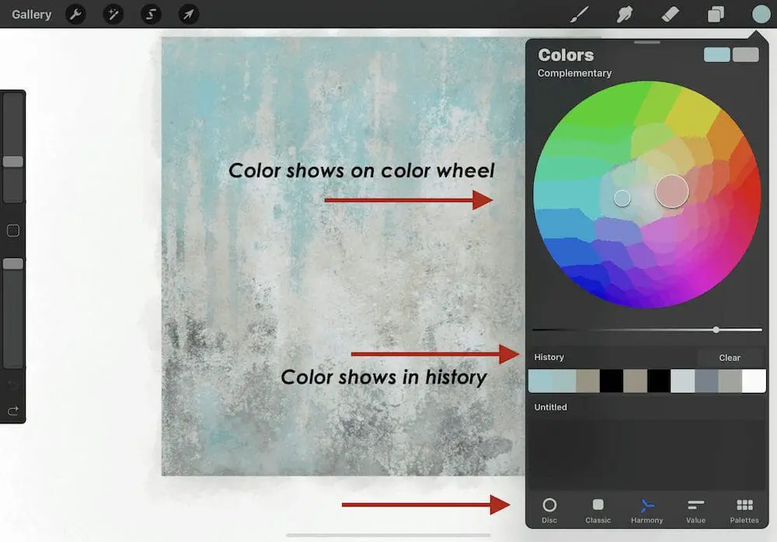Activate the Transform arrow tool
The height and width of the screenshot is (542, 777).
[189, 15]
